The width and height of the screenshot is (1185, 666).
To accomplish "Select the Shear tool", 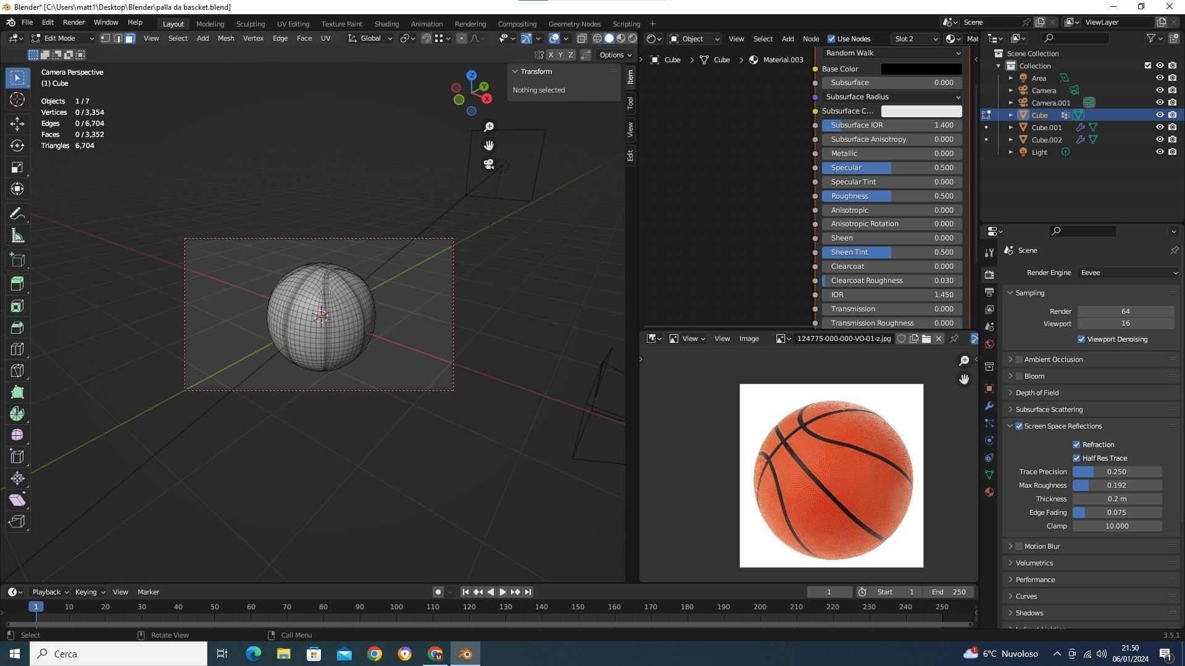I will click(x=17, y=499).
